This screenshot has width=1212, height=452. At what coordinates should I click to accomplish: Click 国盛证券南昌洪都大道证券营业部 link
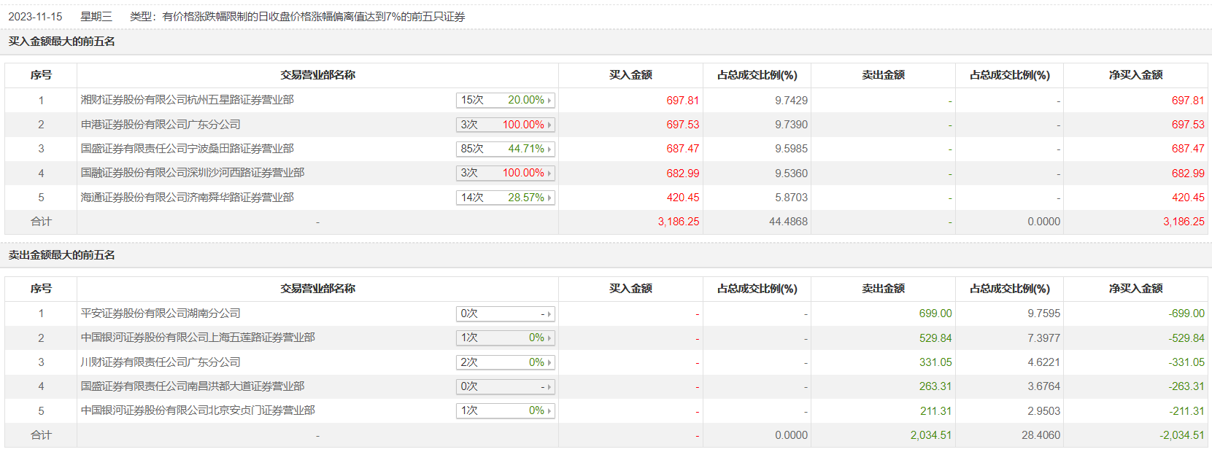(x=193, y=386)
